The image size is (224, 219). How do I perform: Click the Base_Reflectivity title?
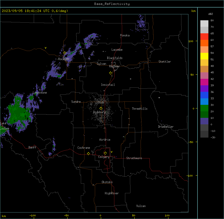coord(112,4)
